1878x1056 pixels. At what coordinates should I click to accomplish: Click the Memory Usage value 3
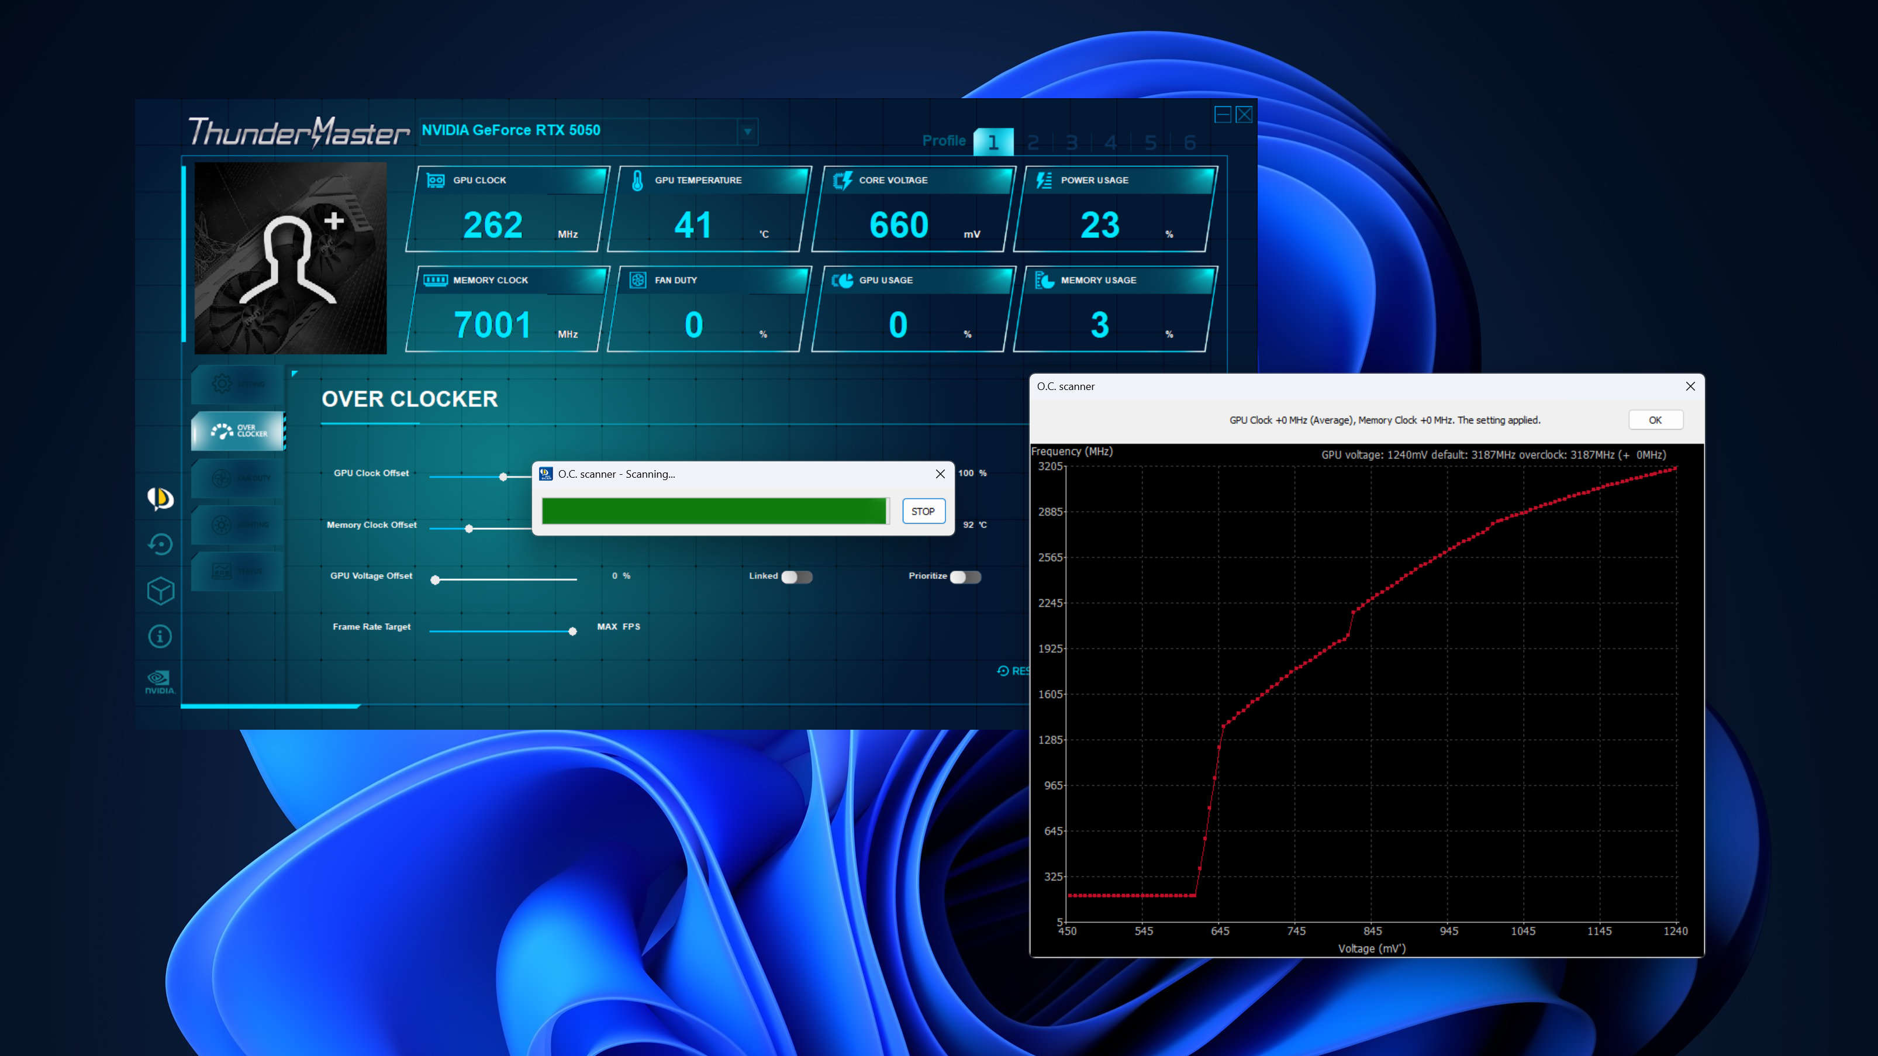(x=1099, y=325)
